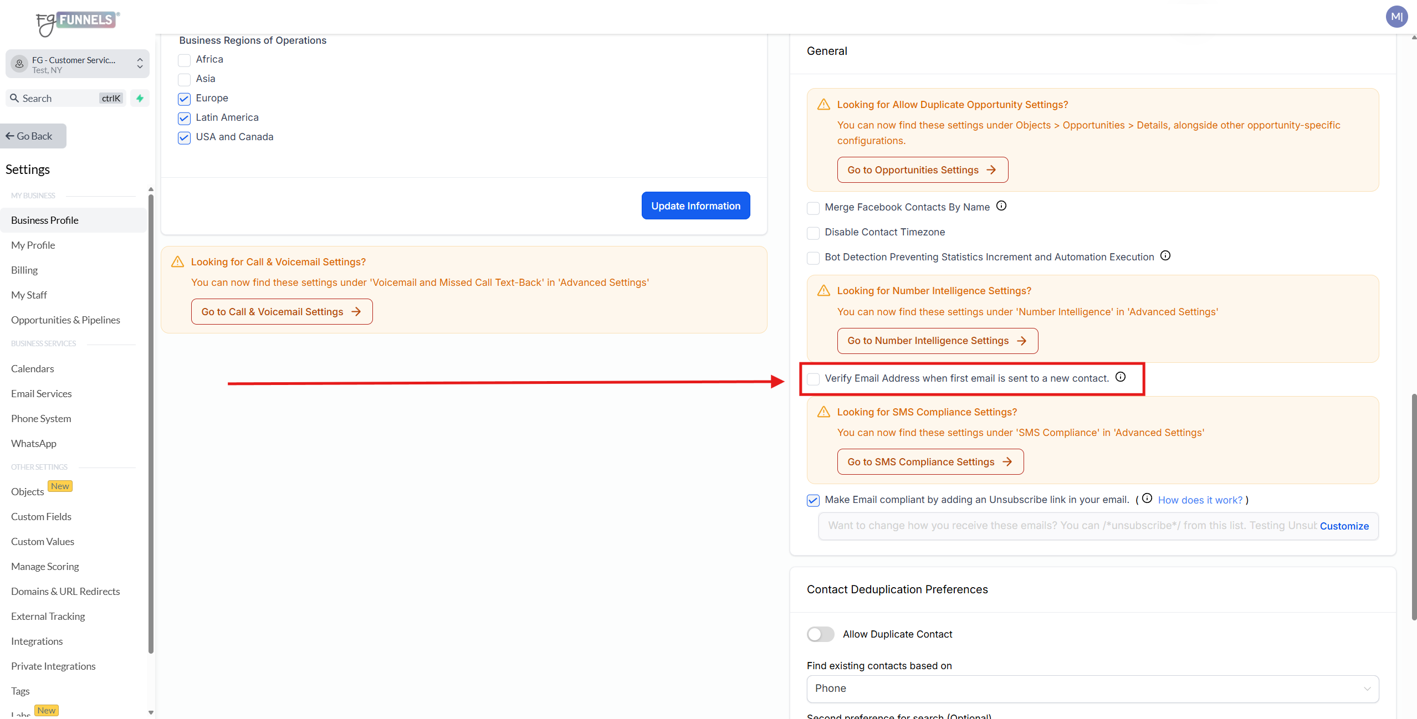The height and width of the screenshot is (719, 1417).
Task: Click Go to SMS Compliance Settings
Action: (x=930, y=462)
